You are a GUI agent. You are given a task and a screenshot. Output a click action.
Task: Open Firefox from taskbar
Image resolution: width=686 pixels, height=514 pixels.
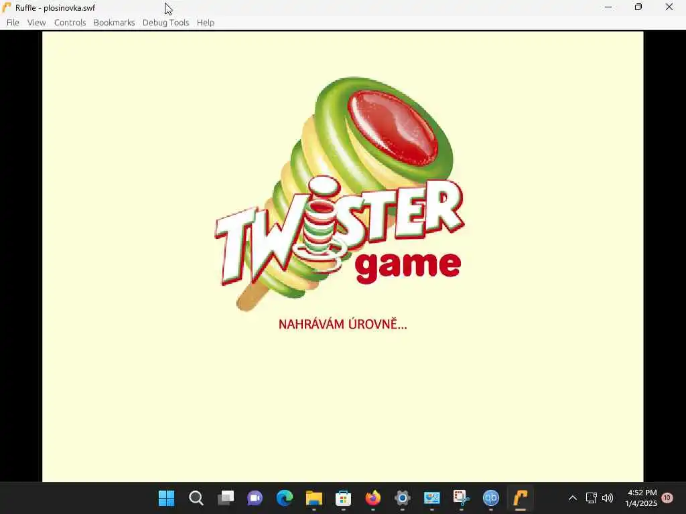tap(373, 498)
